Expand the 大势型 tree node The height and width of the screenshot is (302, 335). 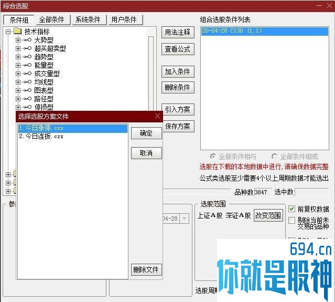[x=18, y=40]
